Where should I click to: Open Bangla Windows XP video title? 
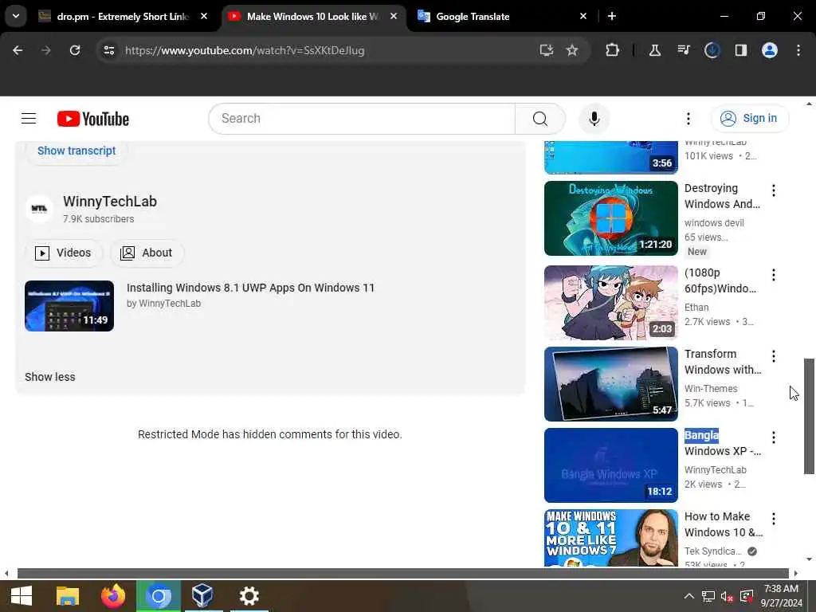pyautogui.click(x=722, y=443)
